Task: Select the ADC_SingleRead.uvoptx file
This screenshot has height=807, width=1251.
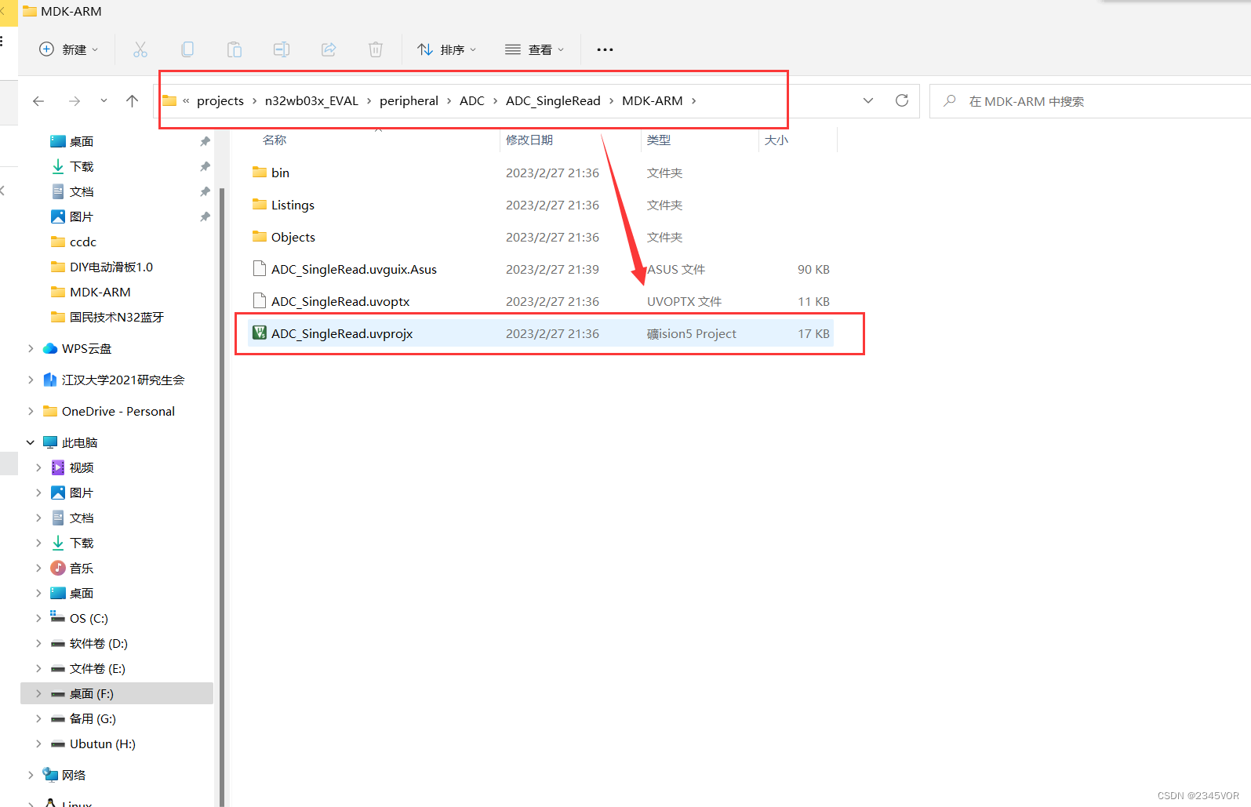Action: click(x=540, y=301)
